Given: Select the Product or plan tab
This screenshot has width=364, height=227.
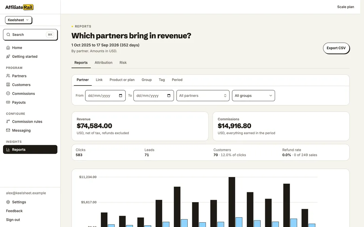Looking at the screenshot, I should click(x=122, y=80).
